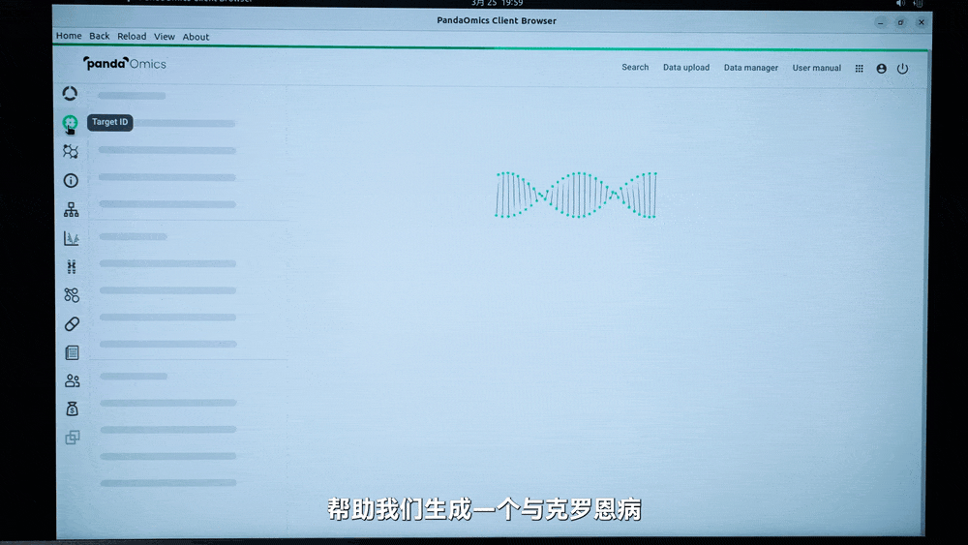
Task: Open the apps grid icon in header
Action: pos(860,69)
